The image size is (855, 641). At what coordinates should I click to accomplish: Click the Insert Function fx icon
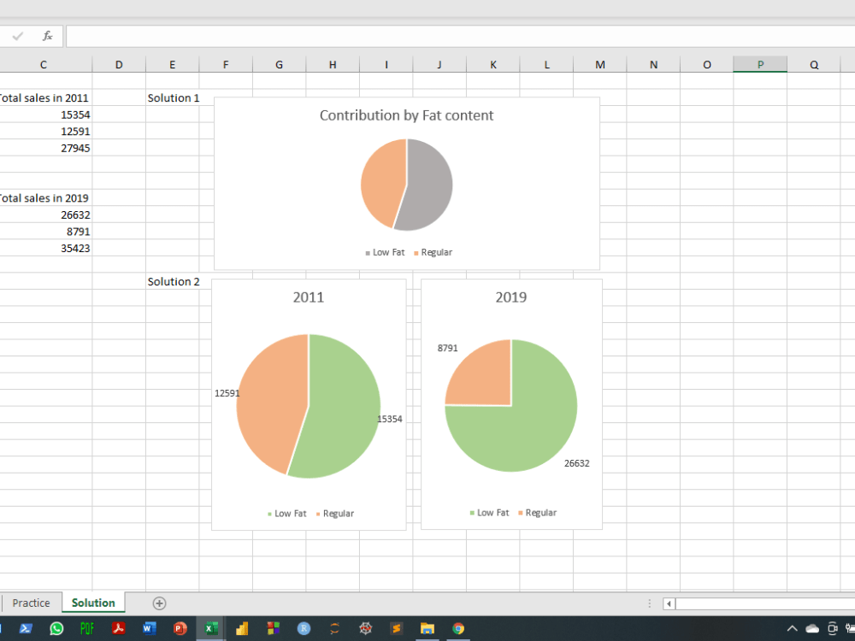click(x=47, y=36)
